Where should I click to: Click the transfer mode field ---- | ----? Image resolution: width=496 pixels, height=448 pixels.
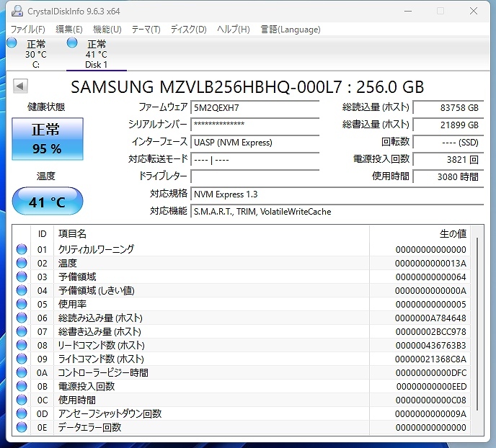point(255,160)
